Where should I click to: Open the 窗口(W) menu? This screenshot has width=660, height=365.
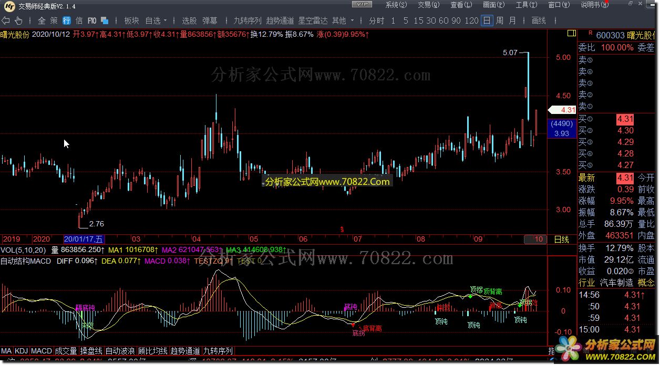[x=559, y=5]
